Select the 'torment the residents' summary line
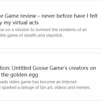Image resolution: width=102 pixels, height=102 pixels. [x=43, y=30]
